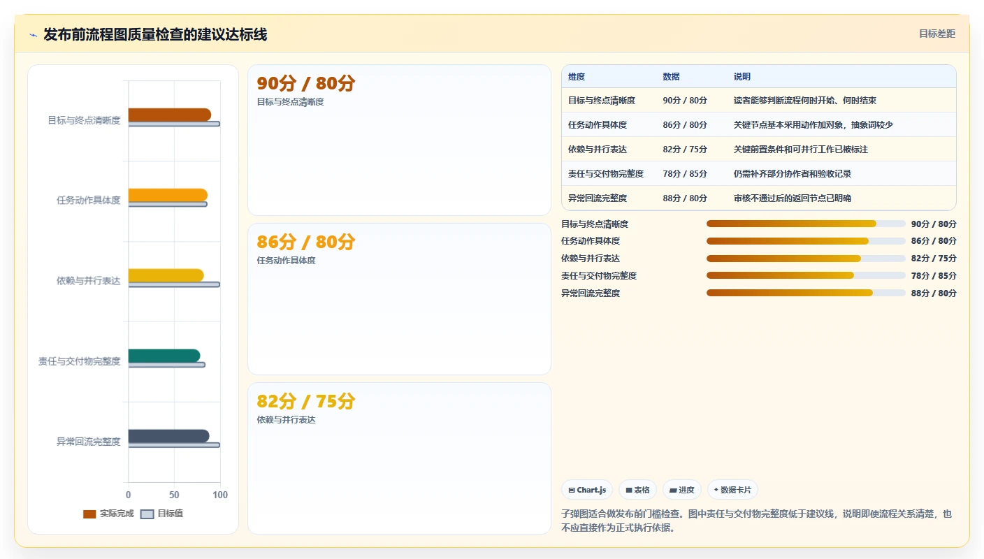Click the table description 关键前置条件和可并行工作已被标注
Viewport: 984px width, 559px height.
point(801,150)
